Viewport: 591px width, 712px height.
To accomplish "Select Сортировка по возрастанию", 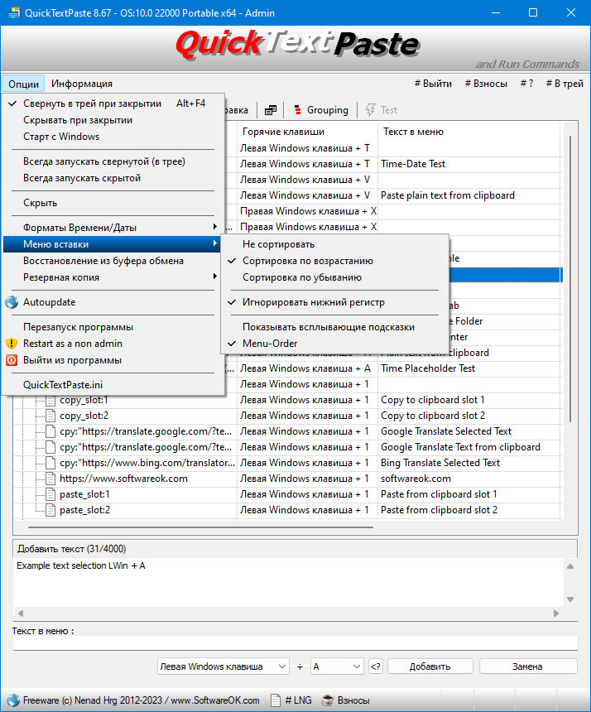I will 335,261.
